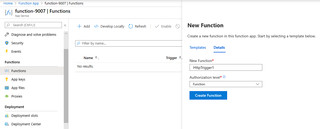Click the Functions fx sidebar icon
Screen dimensions: 320x129
[x=7, y=71]
